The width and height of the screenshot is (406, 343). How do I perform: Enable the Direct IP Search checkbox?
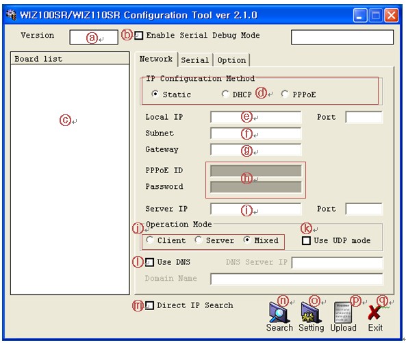pyautogui.click(x=149, y=305)
